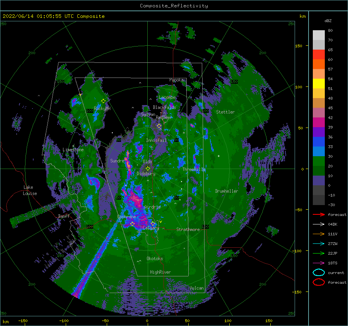Select the yellow radar-center diamond near Olds
Screen dimensions: 348x326
point(148,169)
